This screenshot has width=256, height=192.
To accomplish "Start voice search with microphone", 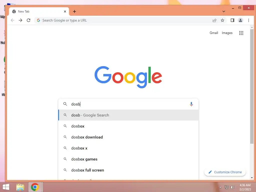I will 191,104.
